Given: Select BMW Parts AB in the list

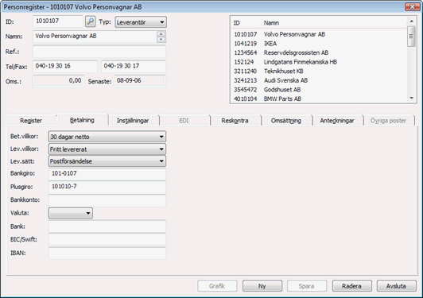Looking at the screenshot, I should click(319, 99).
